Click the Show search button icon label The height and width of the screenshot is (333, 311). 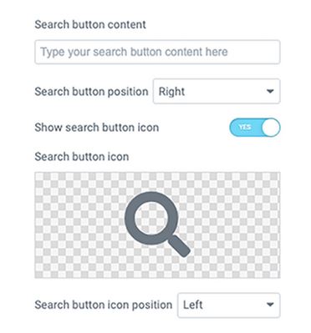(x=97, y=128)
